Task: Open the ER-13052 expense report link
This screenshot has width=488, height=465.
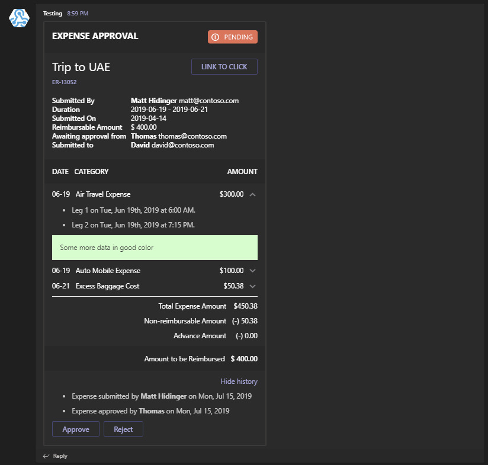Action: pyautogui.click(x=64, y=82)
